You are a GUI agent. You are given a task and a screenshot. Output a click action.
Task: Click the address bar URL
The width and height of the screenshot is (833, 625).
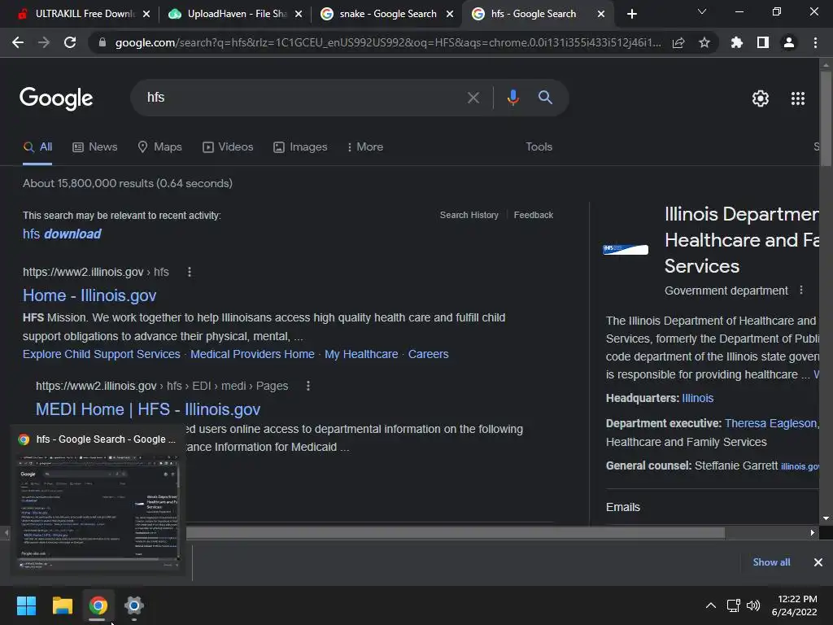pos(388,42)
